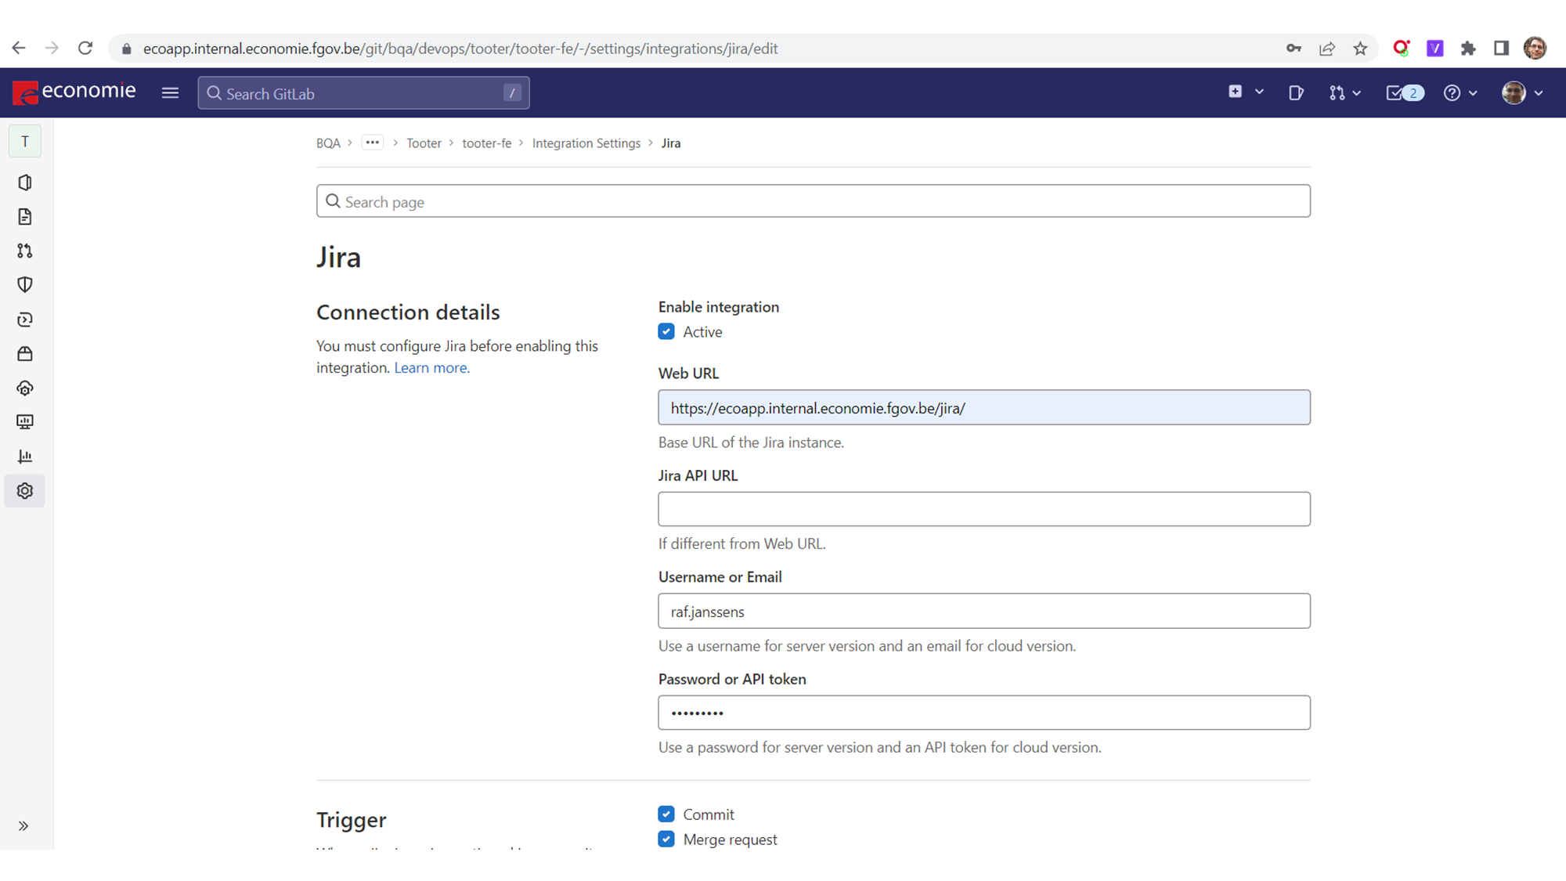The height and width of the screenshot is (881, 1566).
Task: Open Issues icon in top navbar
Action: (x=1296, y=93)
